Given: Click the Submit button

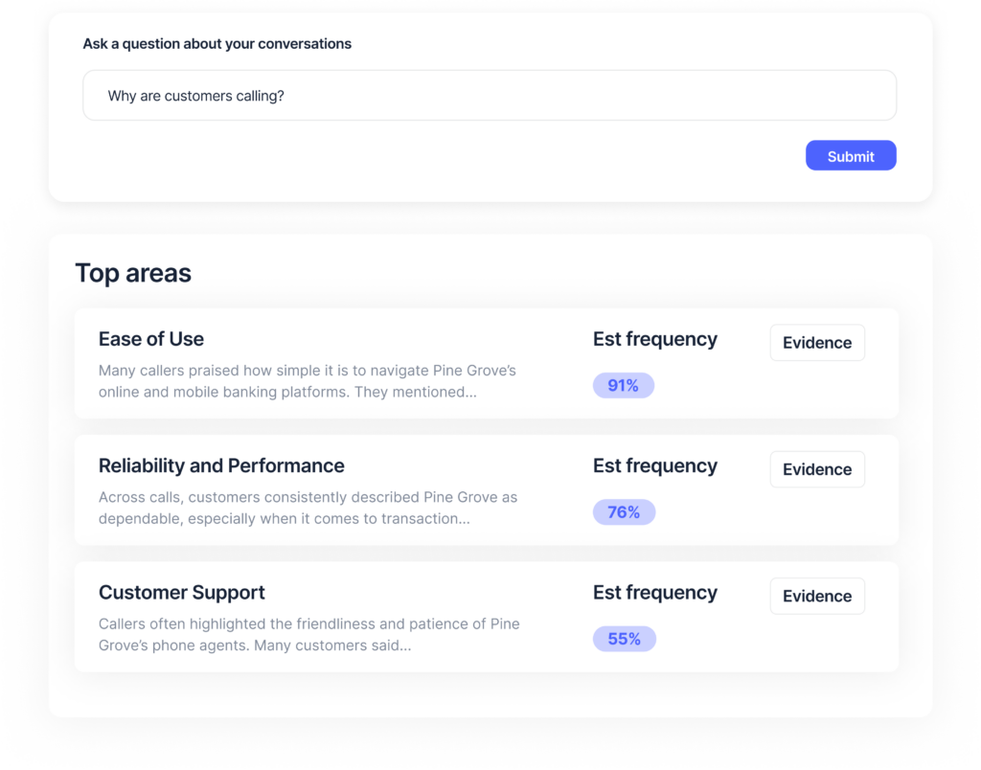Looking at the screenshot, I should 851,156.
